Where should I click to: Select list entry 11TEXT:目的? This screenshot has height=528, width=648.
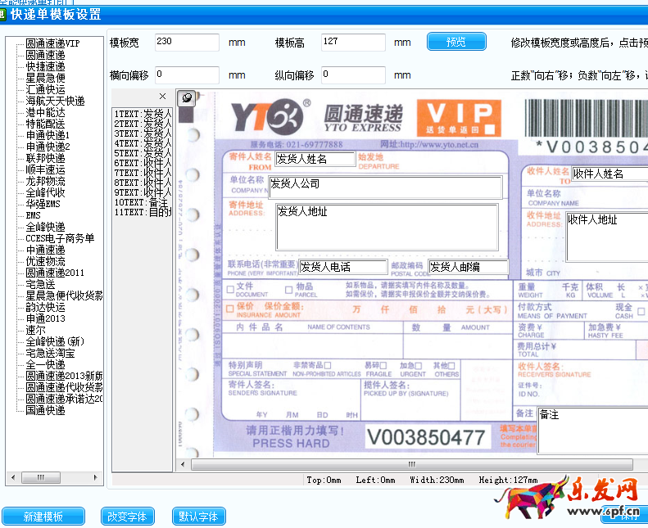point(143,212)
